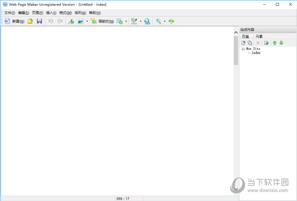Open the dropdown beside the green-circle window icon
The height and width of the screenshot is (201, 297).
click(x=126, y=21)
